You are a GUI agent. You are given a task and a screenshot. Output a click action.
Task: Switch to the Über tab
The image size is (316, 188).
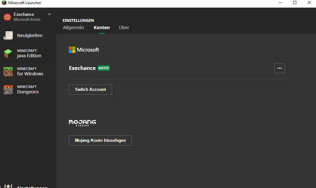click(124, 28)
